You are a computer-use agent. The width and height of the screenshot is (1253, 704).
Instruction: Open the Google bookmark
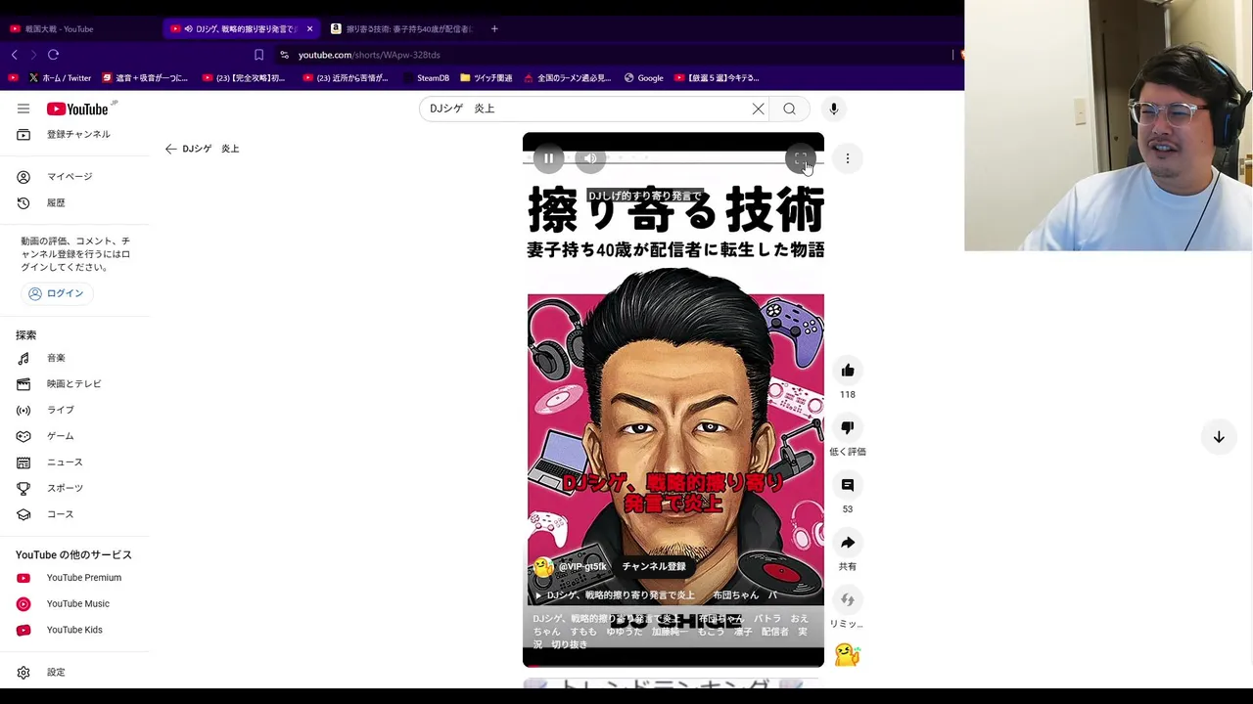tap(643, 78)
